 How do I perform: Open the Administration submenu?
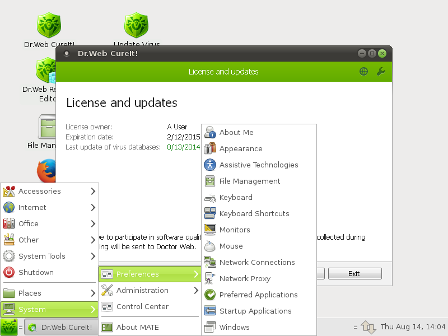[149, 291]
